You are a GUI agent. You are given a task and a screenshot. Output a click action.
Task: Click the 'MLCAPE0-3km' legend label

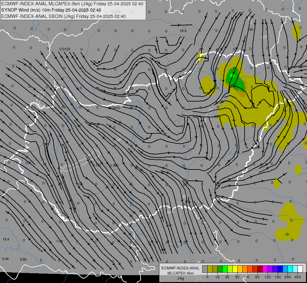[x=181, y=273]
